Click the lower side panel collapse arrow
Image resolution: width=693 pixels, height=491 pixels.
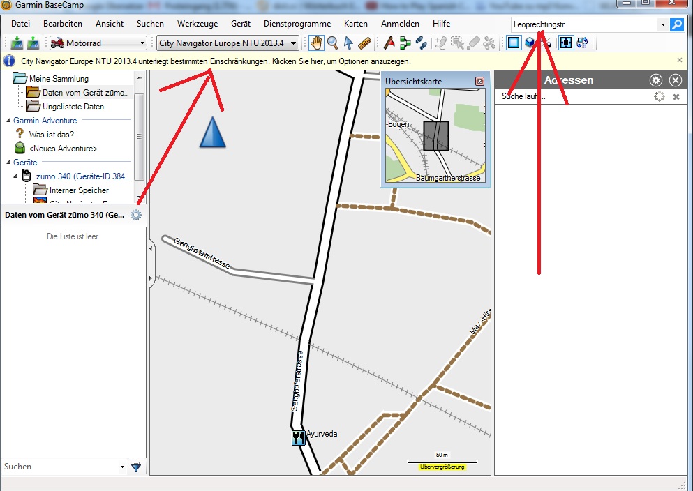click(151, 278)
